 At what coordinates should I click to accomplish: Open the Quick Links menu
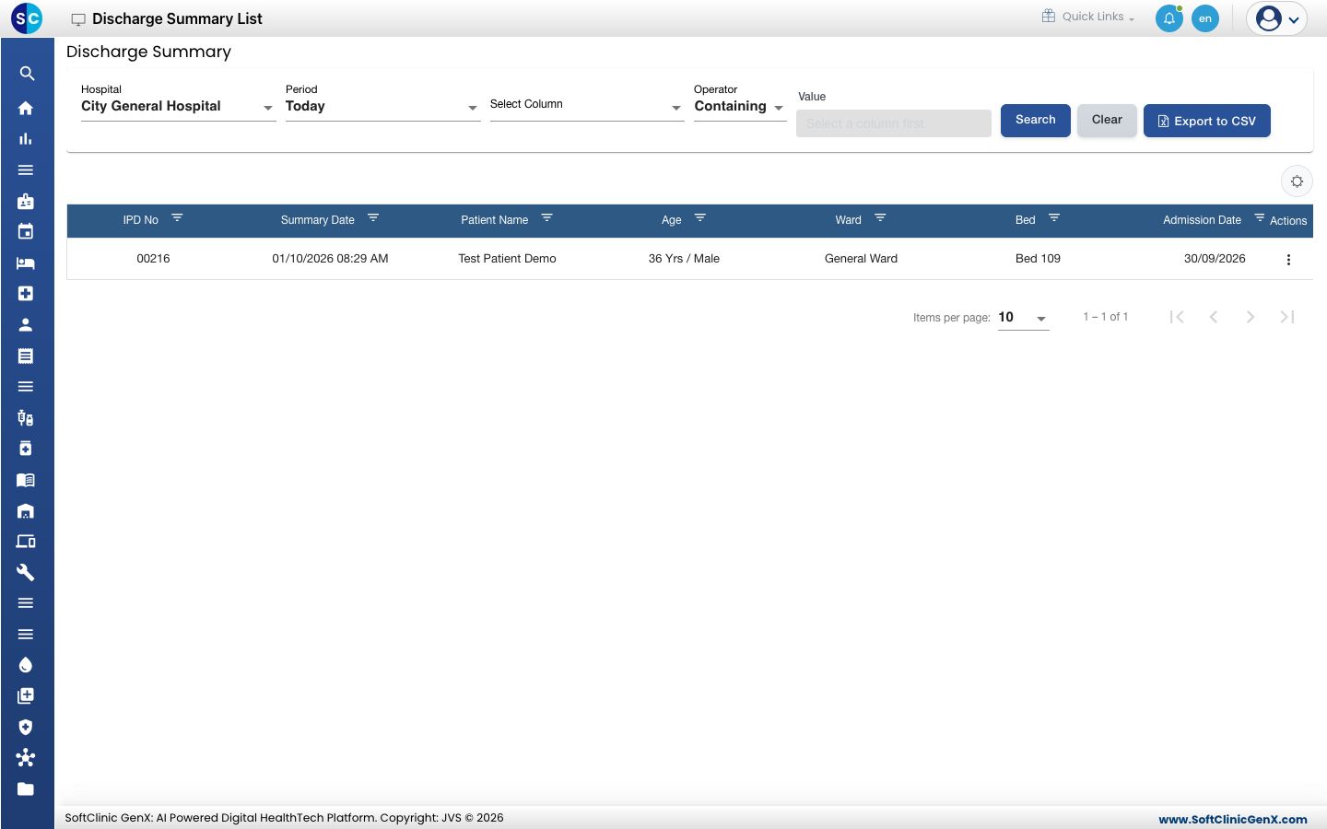[x=1088, y=17]
